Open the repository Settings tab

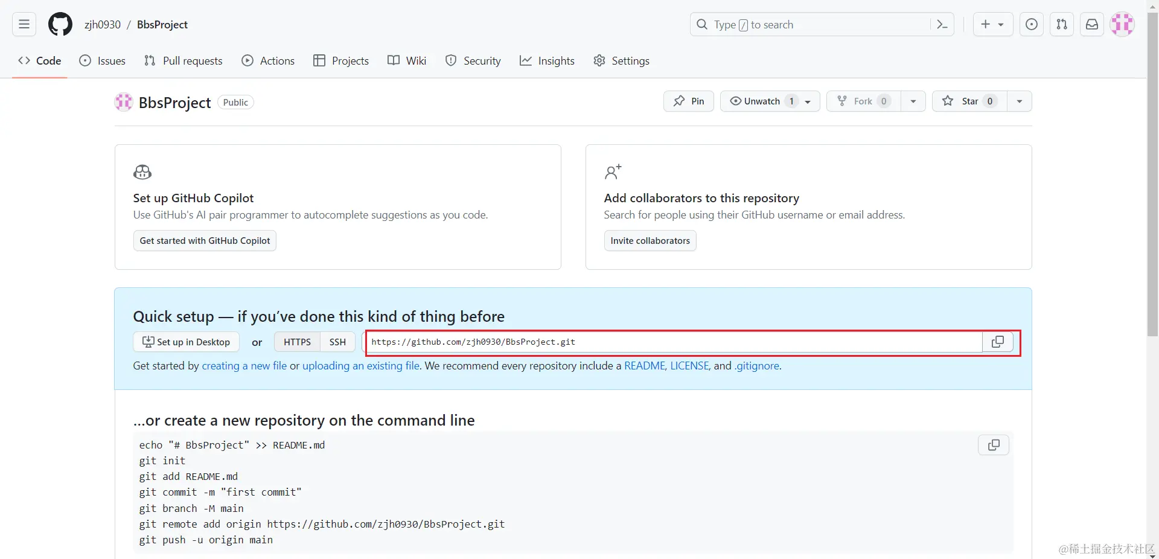[x=622, y=61]
